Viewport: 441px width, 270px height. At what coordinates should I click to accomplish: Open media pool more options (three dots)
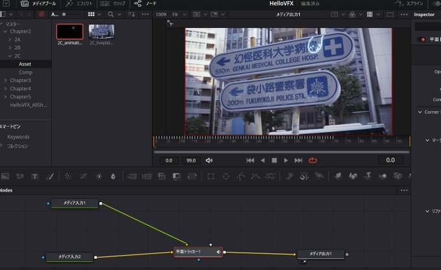[145, 14]
